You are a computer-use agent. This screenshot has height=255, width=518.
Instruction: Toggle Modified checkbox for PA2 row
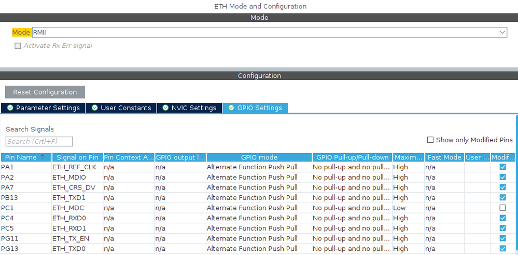tap(503, 177)
